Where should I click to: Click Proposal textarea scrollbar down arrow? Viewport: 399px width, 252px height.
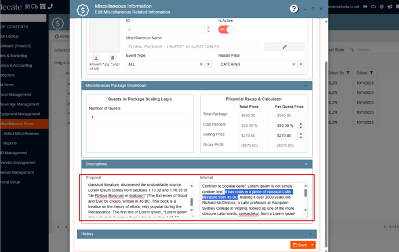click(x=191, y=210)
